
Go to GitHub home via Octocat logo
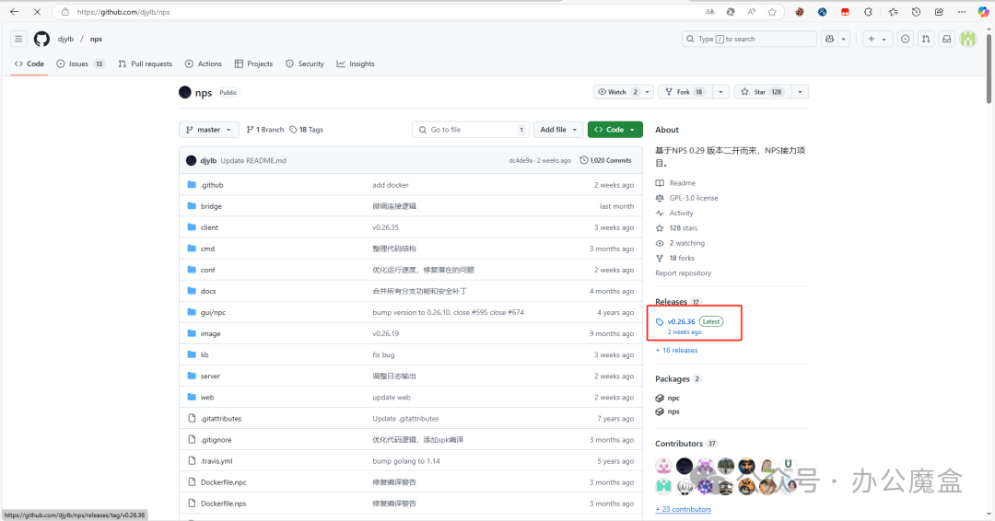(x=41, y=39)
